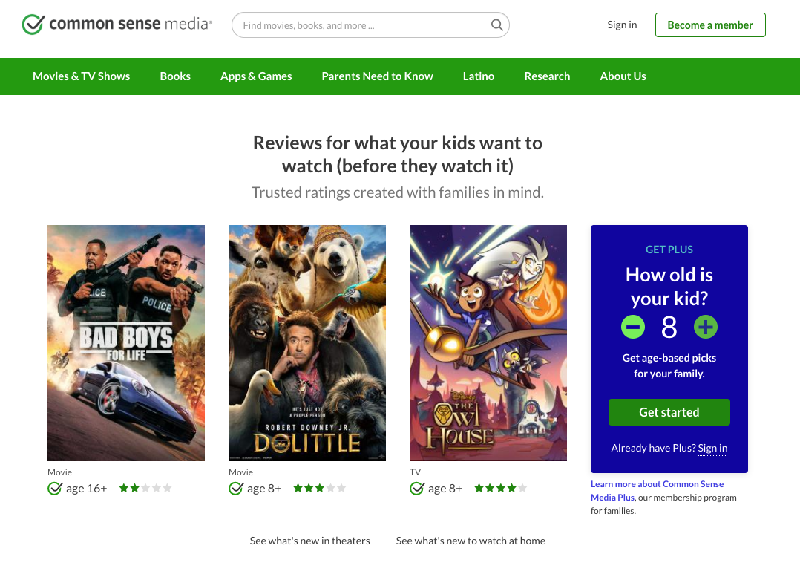Click the checkmark icon beside Dolittle's age 8+
Screen dimensions: 800x580
click(x=236, y=489)
